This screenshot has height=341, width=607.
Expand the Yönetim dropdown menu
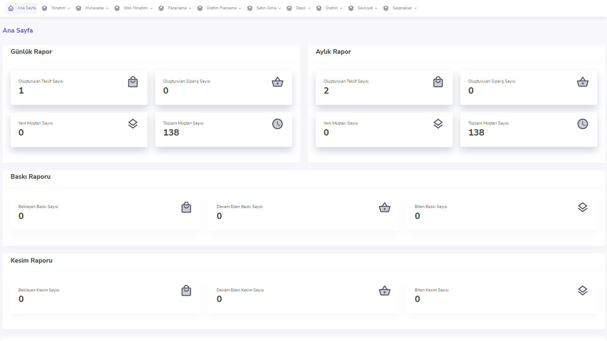click(x=58, y=8)
